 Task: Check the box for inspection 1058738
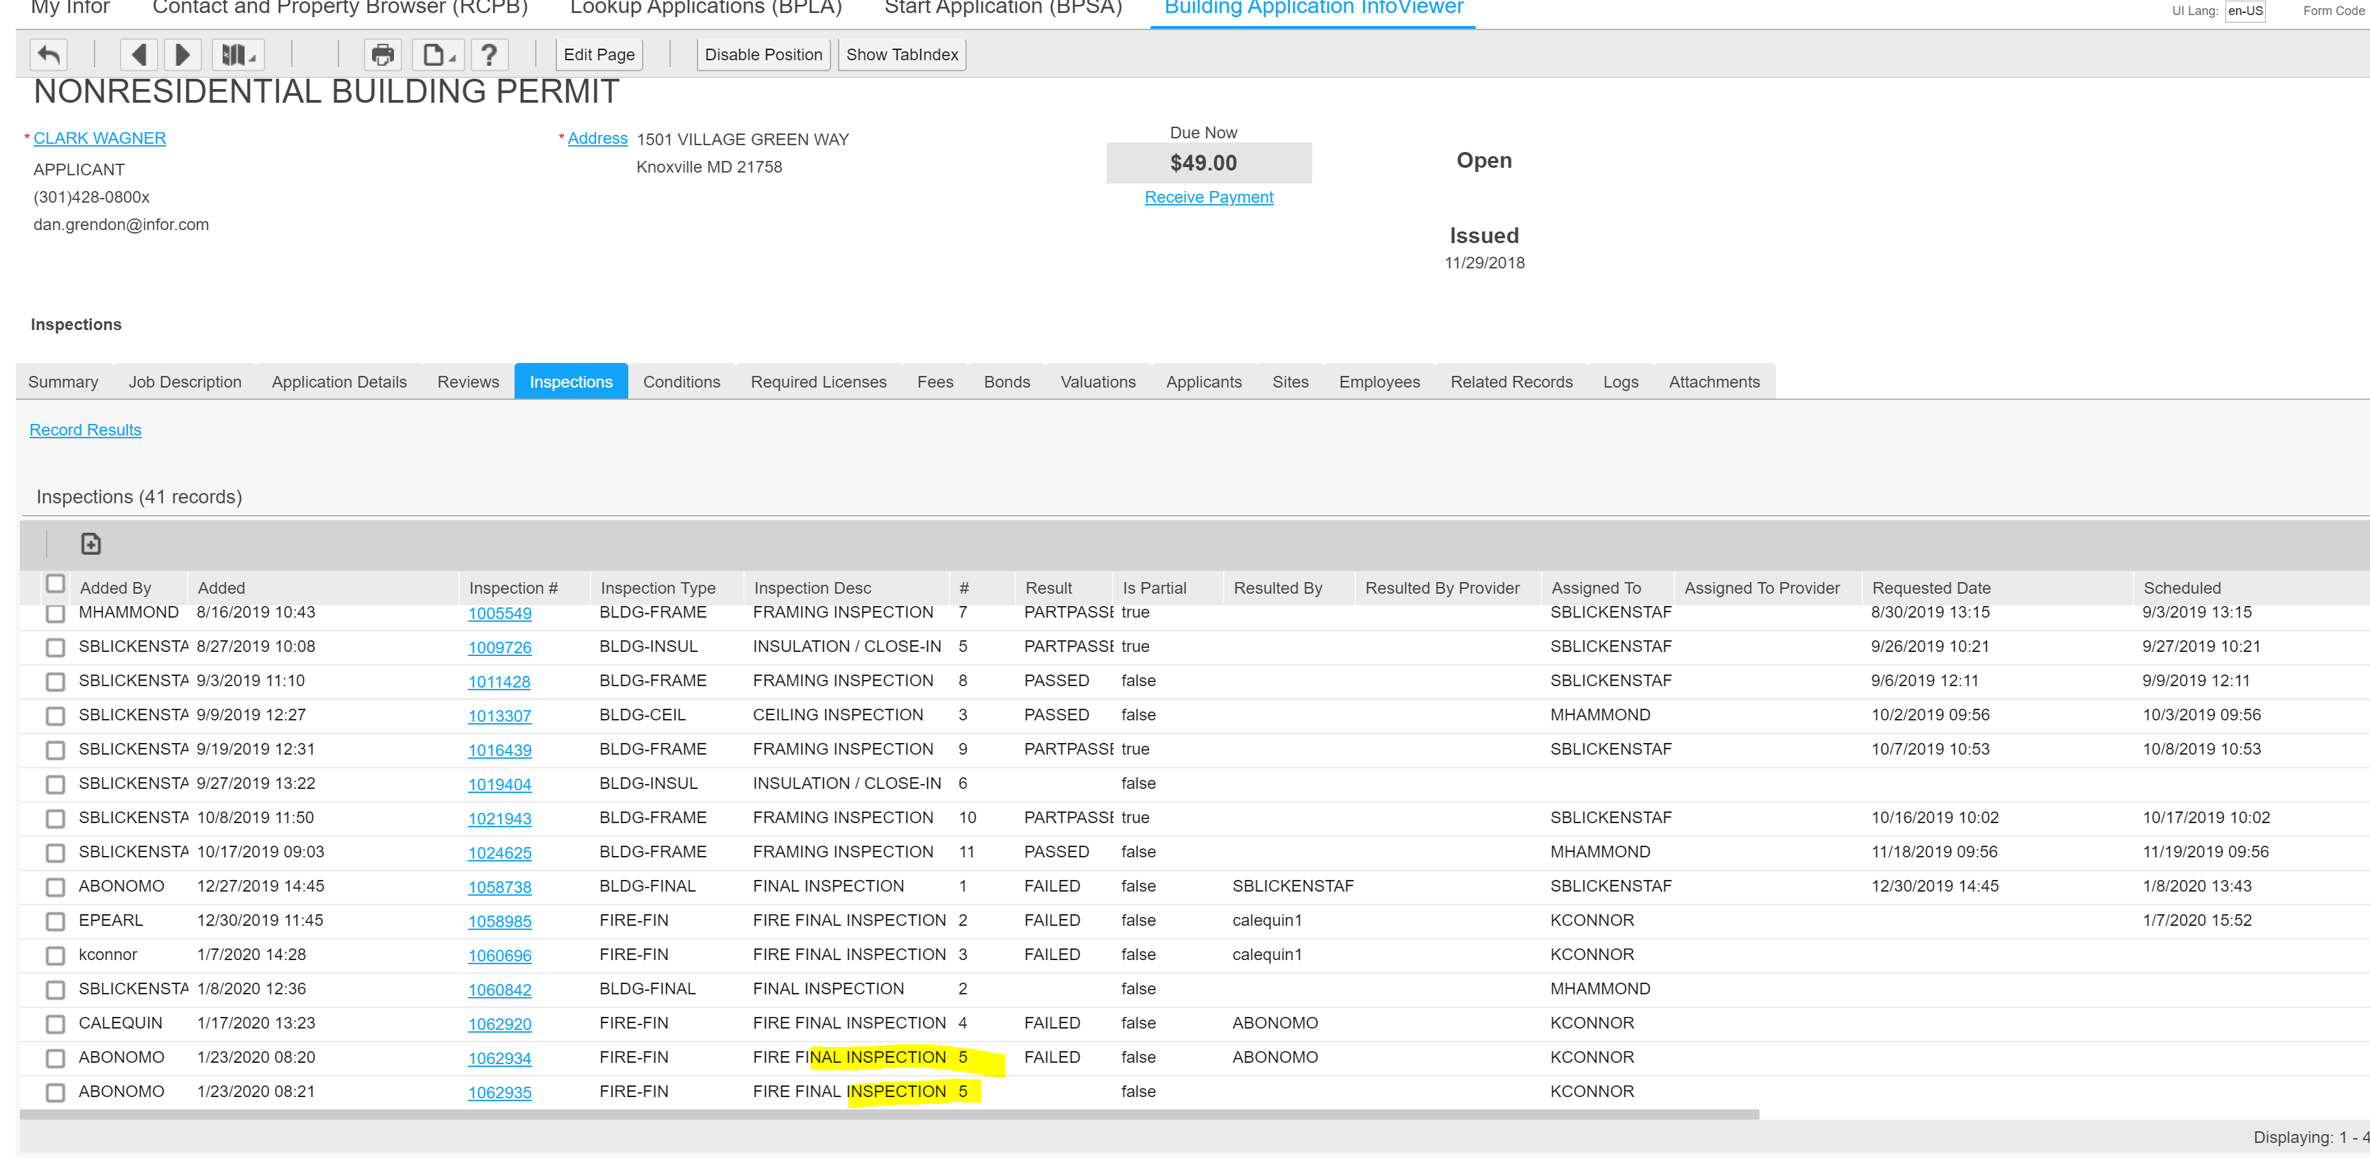click(x=55, y=887)
